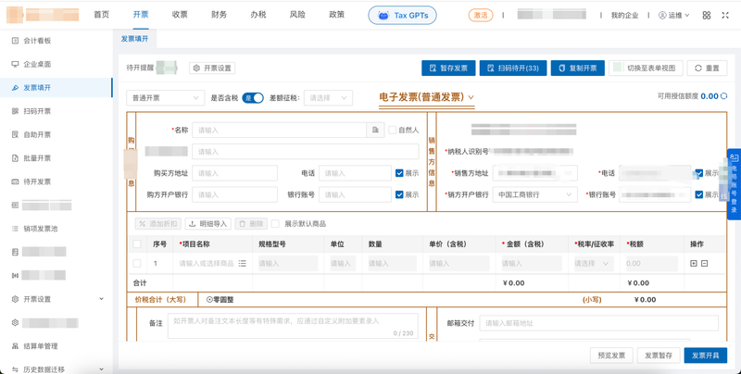Click the 暂存发票 button
Screen dimensions: 741x374
pos(447,69)
